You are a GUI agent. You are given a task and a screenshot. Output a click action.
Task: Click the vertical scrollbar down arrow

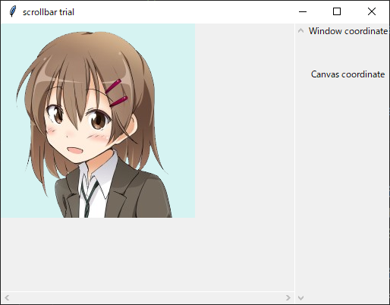[x=300, y=298]
